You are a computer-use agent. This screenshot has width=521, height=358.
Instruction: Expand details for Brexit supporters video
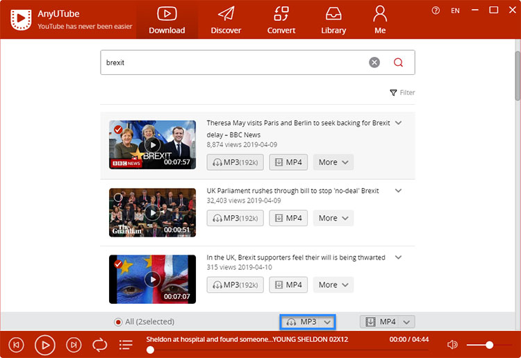398,257
